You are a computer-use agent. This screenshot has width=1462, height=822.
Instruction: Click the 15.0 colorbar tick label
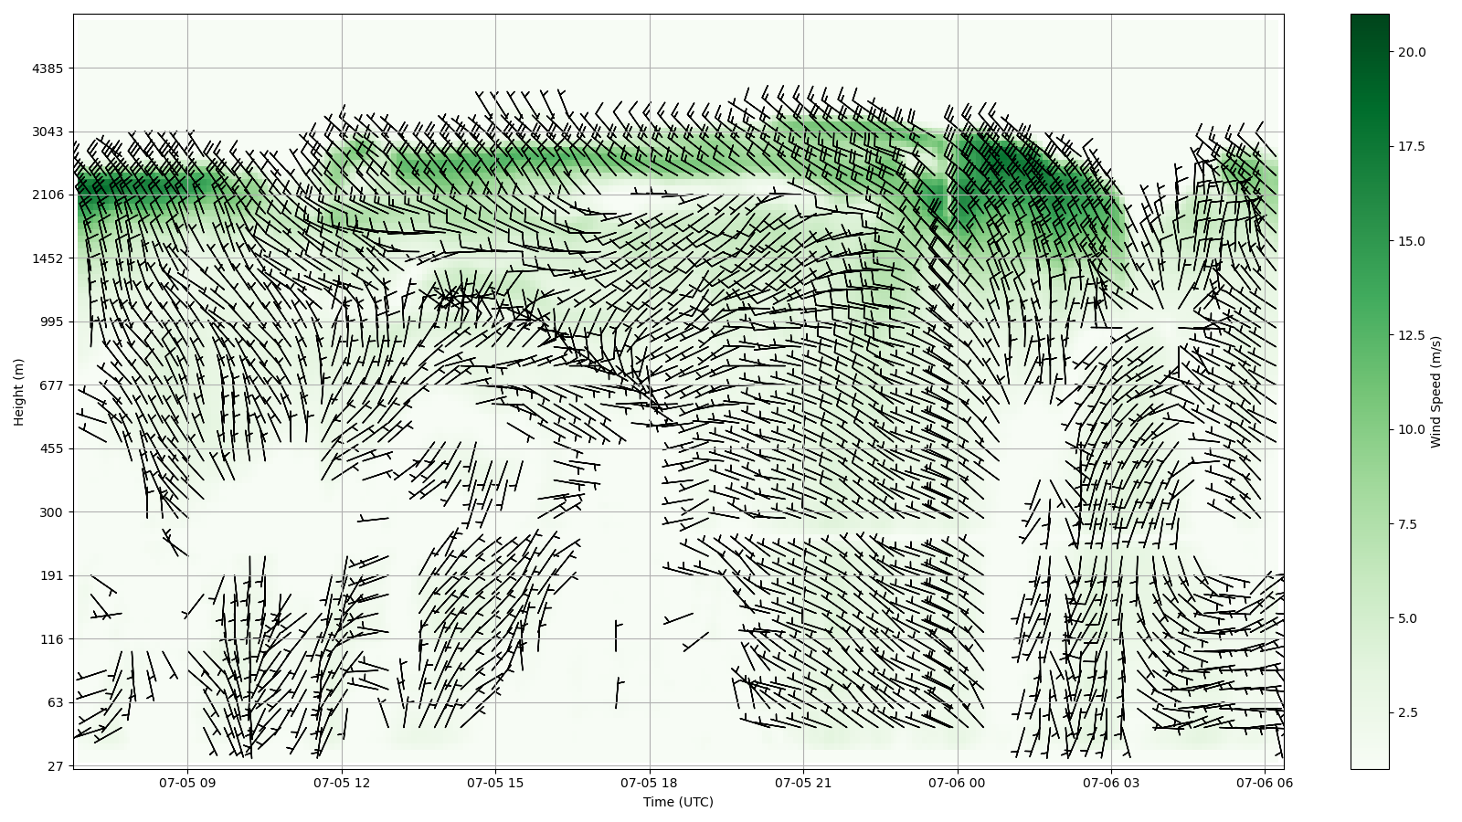pos(1411,241)
